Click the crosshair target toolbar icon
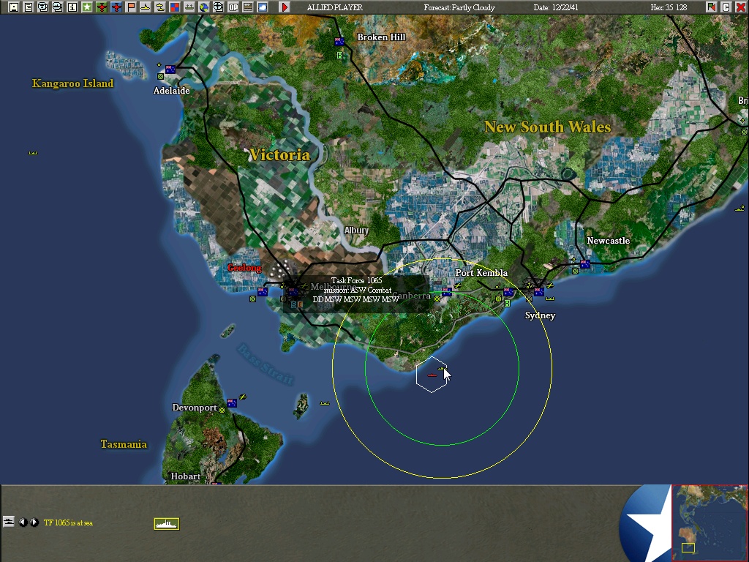This screenshot has width=749, height=562. (x=218, y=7)
